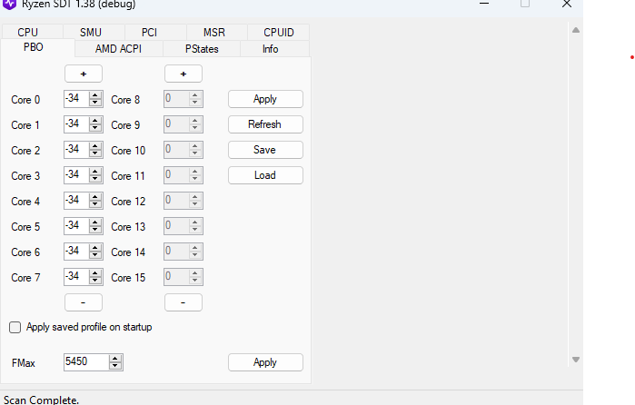Image resolution: width=635 pixels, height=405 pixels.
Task: Increase Core 0 offset with up arrow
Action: (x=95, y=95)
